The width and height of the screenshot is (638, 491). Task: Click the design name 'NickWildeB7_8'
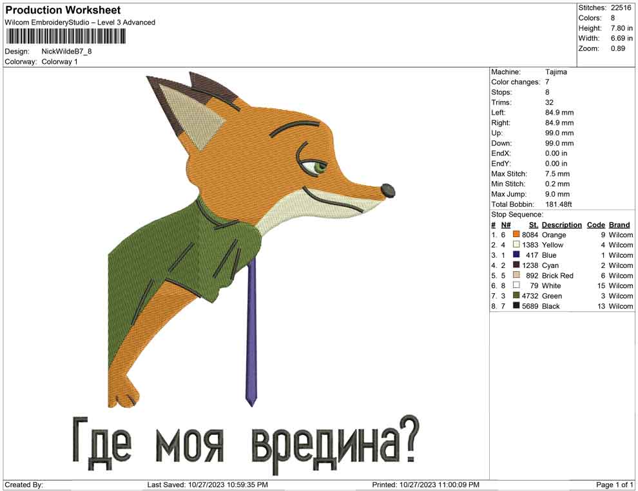click(x=67, y=52)
